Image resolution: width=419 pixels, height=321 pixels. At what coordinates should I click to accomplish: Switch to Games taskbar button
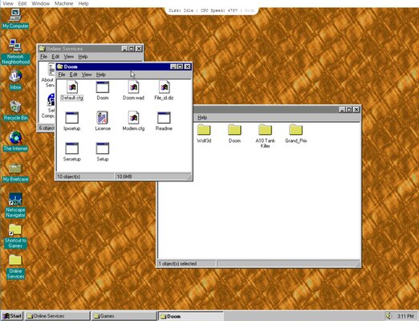click(x=124, y=316)
